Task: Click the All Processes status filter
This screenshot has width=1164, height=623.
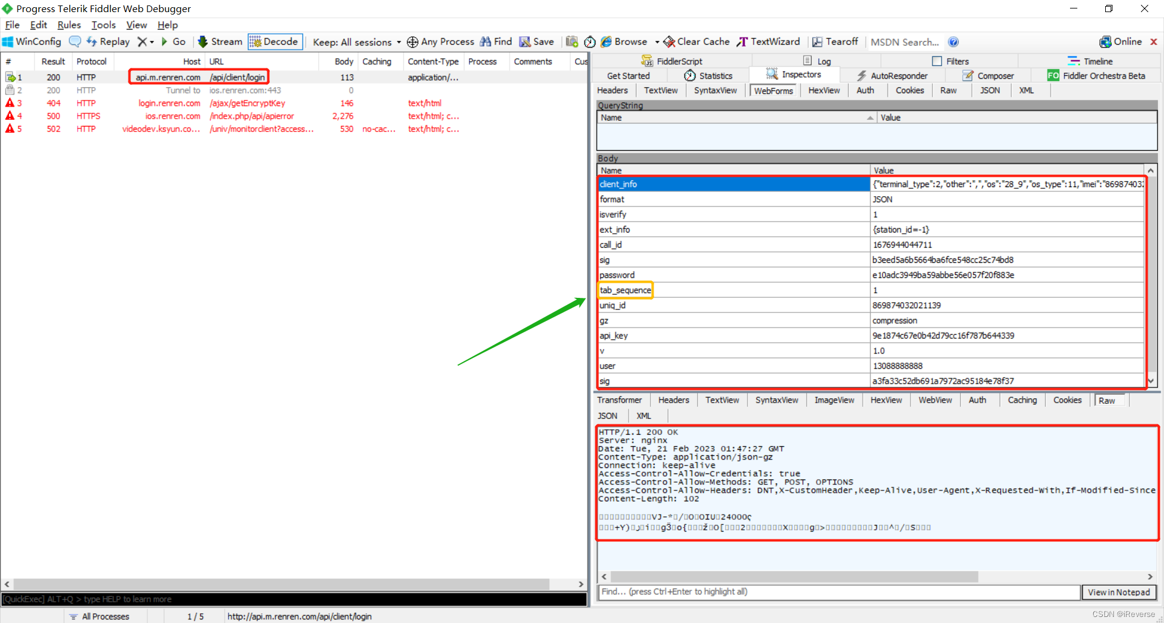Action: (99, 616)
